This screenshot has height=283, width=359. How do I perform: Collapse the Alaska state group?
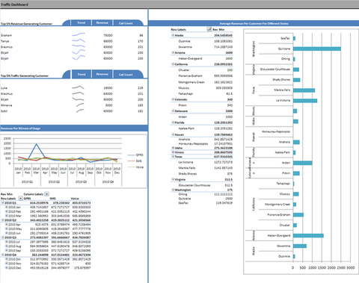(173, 35)
